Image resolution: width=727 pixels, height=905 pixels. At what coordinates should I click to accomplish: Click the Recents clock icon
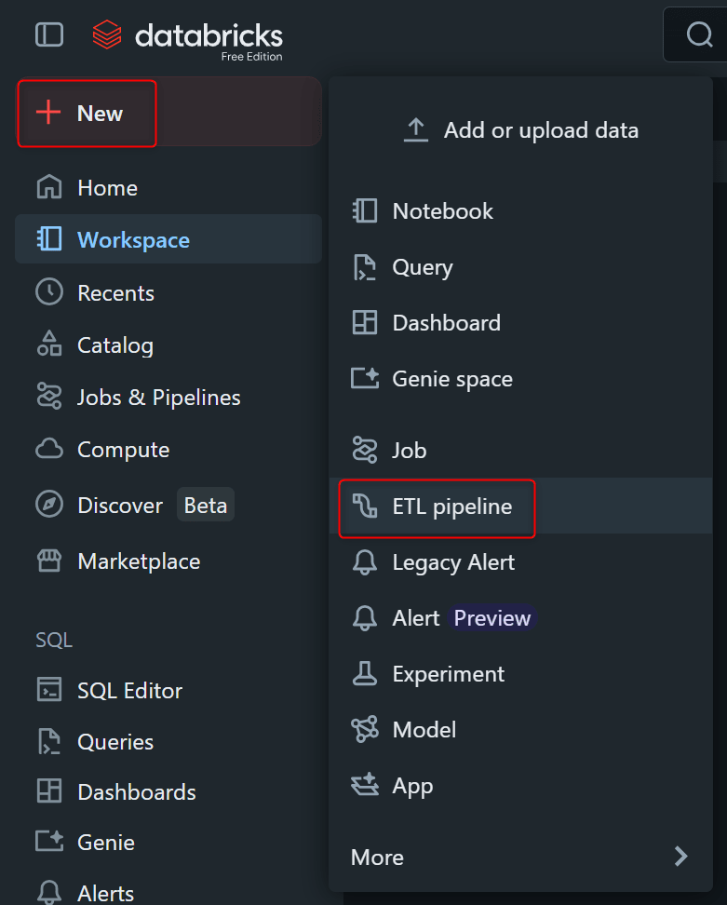coord(48,293)
